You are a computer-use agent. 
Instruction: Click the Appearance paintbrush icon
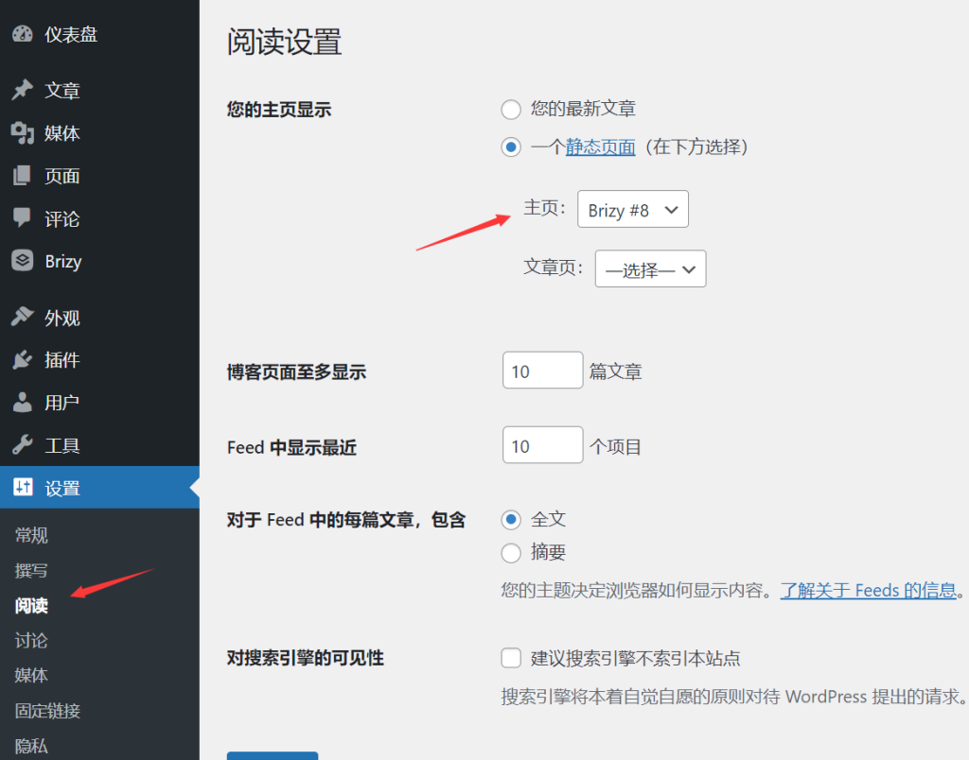tap(23, 318)
